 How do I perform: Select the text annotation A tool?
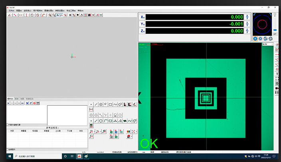point(57,15)
